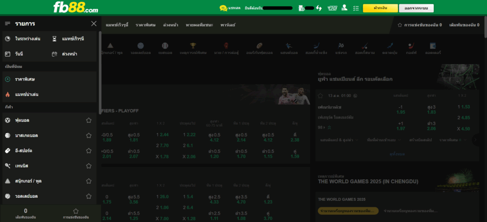This screenshot has height=222, width=487.
Task: Choose เทนนิส in the sports list
Action: coord(22,166)
